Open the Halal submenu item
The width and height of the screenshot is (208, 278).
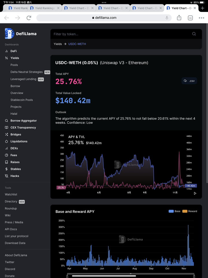(14, 114)
